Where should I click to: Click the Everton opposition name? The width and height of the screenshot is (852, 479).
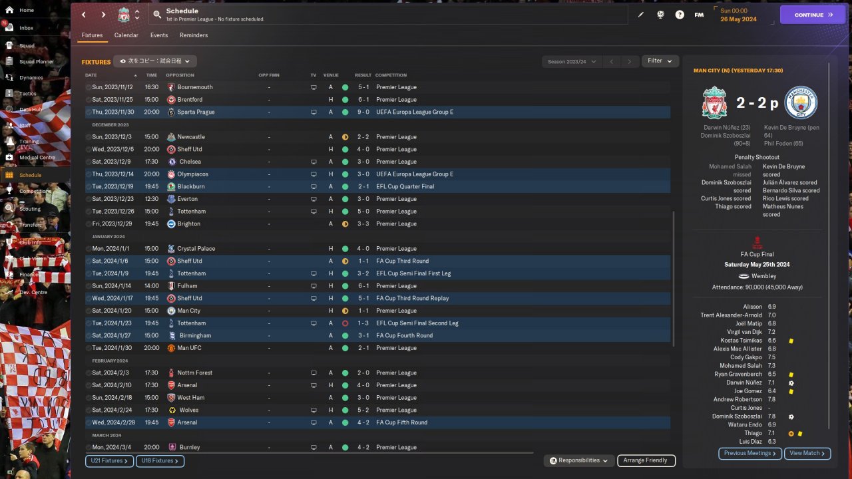point(188,199)
